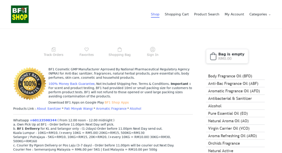Open Favorites heart icon
The width and height of the screenshot is (282, 153).
click(86, 50)
